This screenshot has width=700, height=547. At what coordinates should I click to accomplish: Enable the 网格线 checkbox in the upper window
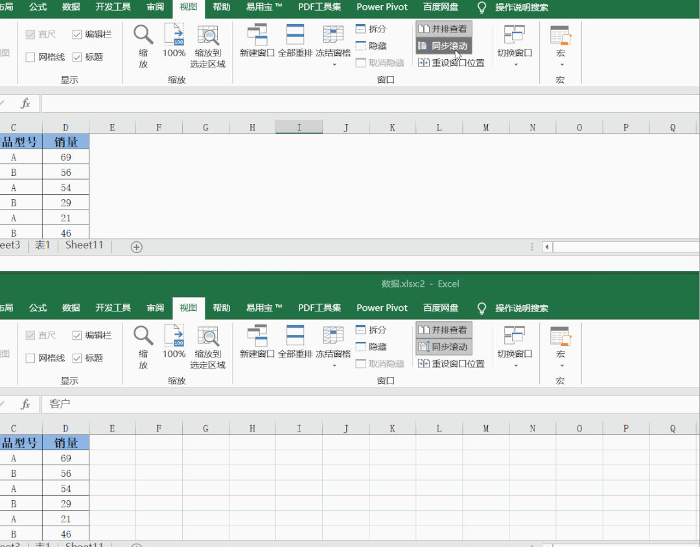click(30, 57)
